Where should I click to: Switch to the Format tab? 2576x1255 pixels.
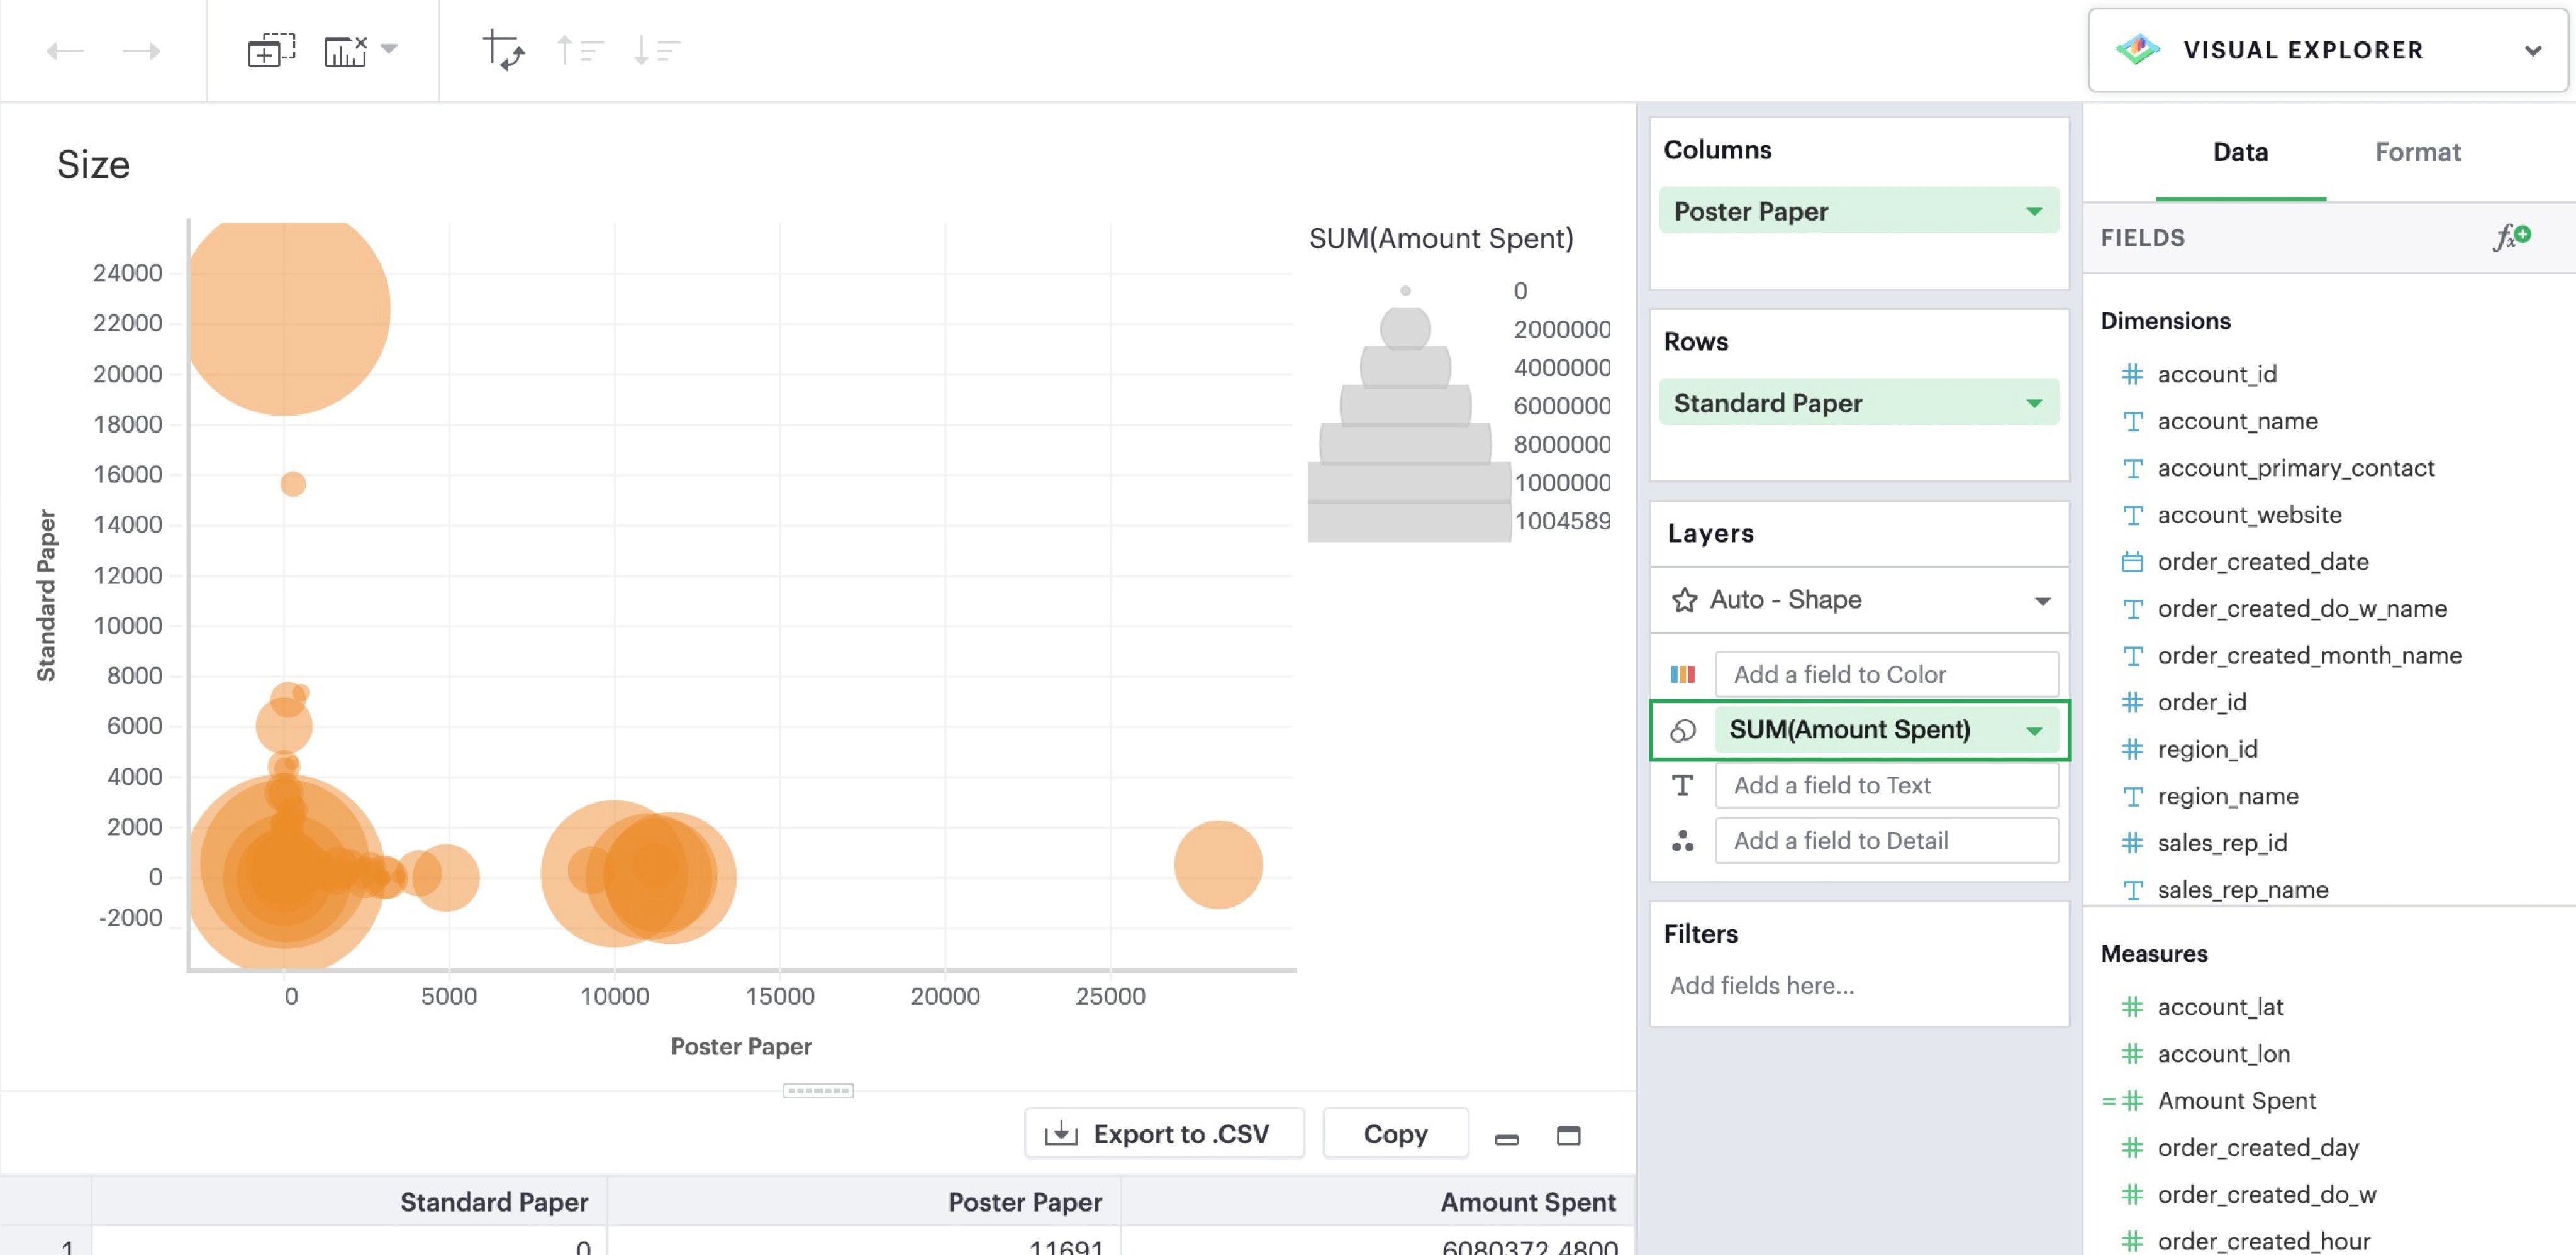pos(2416,152)
